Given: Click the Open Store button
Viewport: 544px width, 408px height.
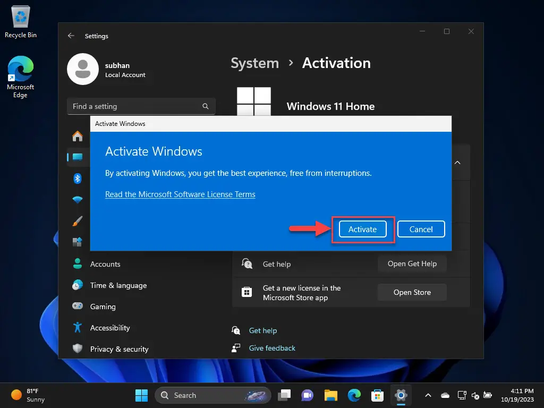Looking at the screenshot, I should click(x=412, y=292).
